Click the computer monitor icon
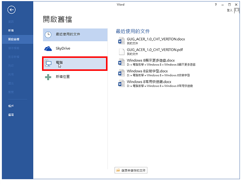This screenshot has width=244, height=184. click(48, 63)
